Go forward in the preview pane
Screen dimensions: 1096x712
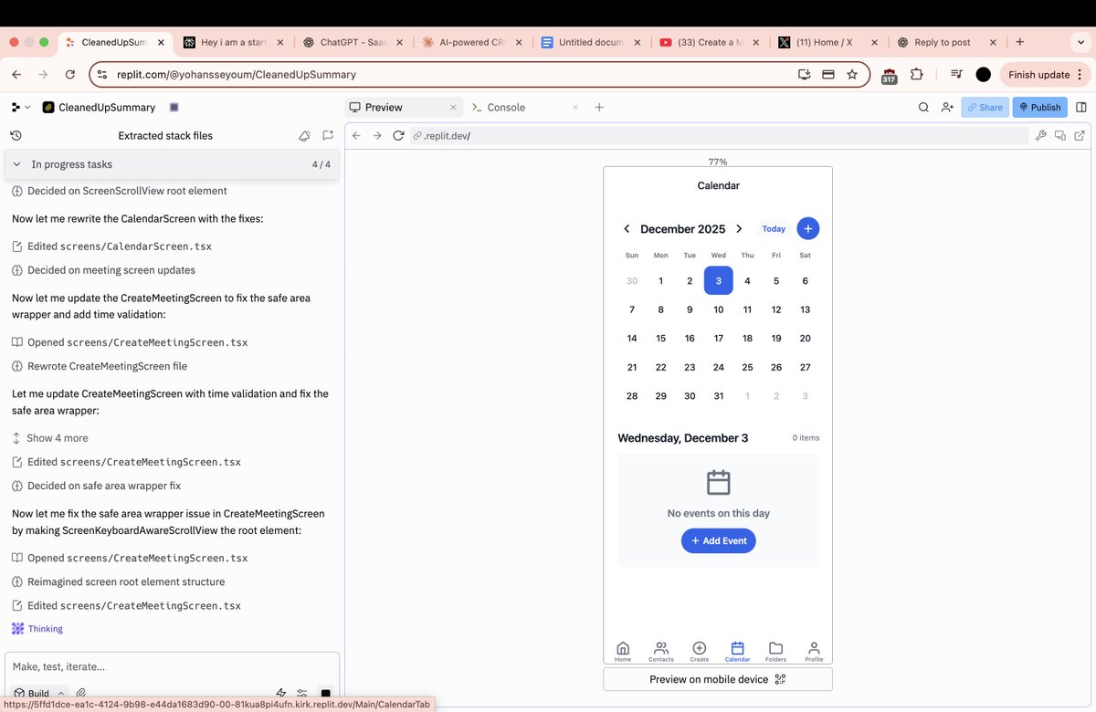click(x=377, y=135)
